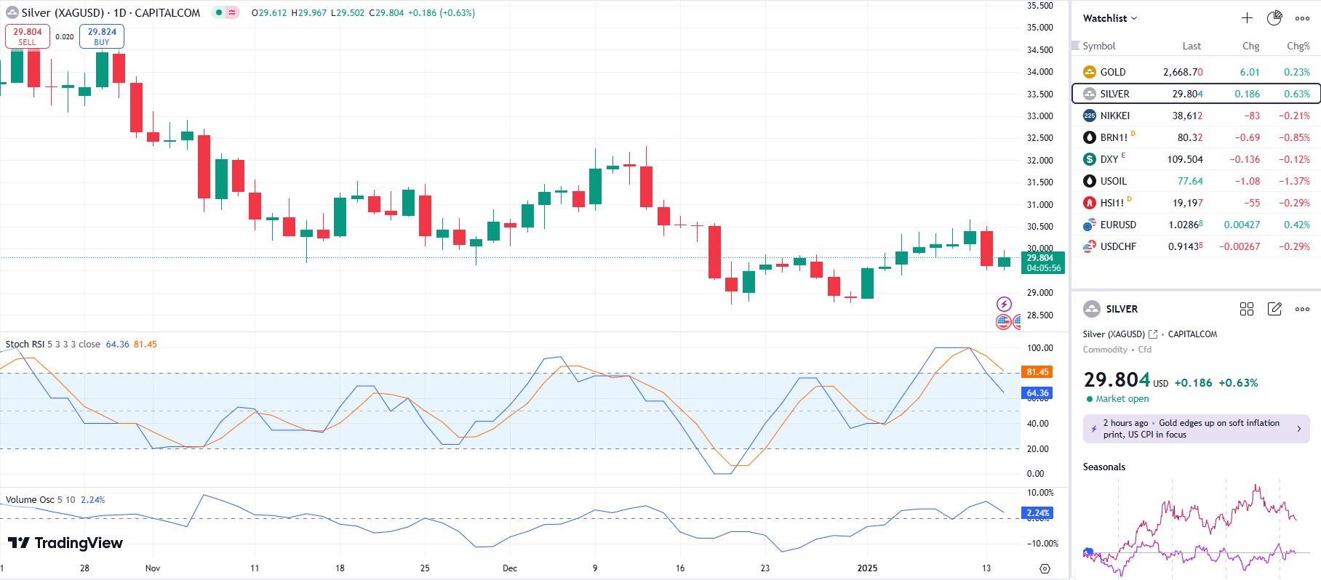Viewport: 1321px width, 580px height.
Task: Select the GOLD row in watchlist
Action: point(1194,72)
